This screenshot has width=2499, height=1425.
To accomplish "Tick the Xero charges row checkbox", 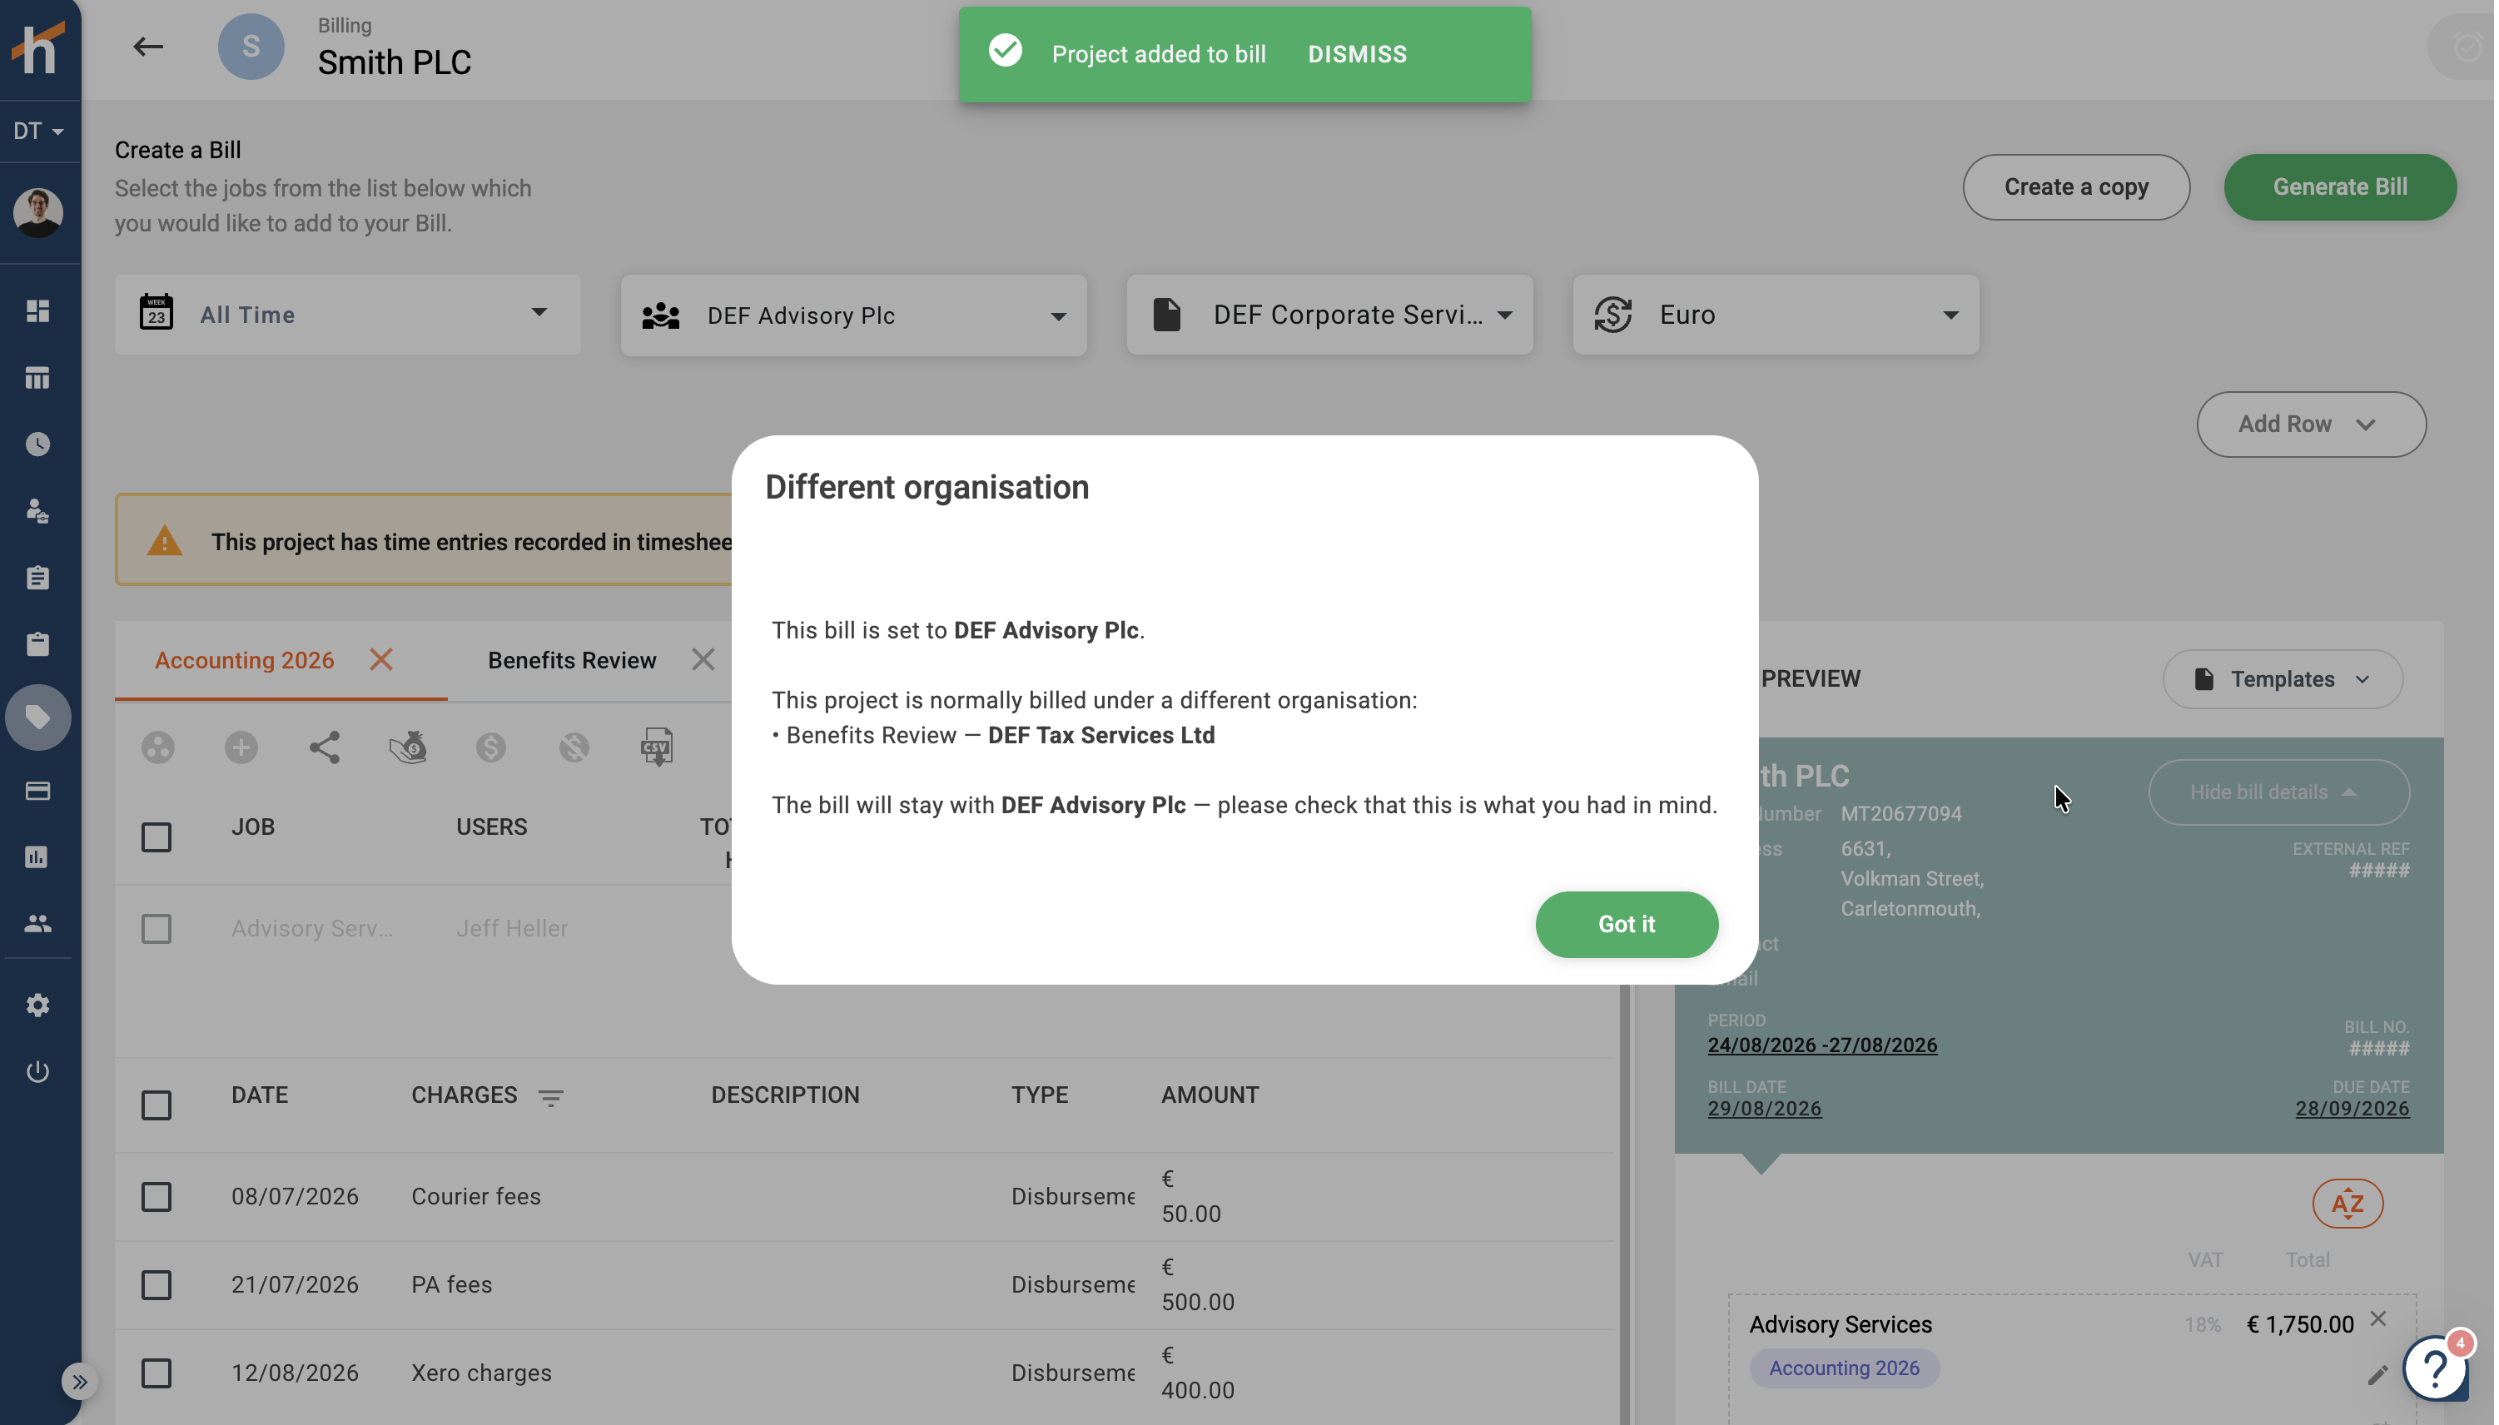I will pos(156,1373).
